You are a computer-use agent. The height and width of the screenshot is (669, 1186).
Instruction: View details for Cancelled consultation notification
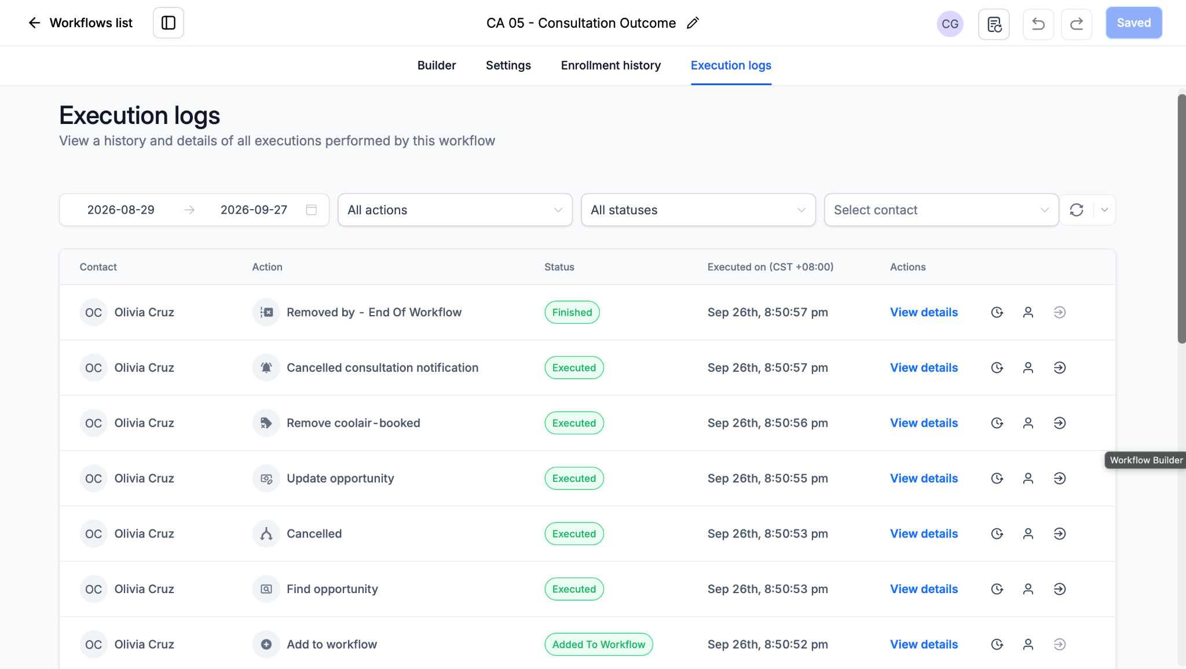tap(924, 368)
